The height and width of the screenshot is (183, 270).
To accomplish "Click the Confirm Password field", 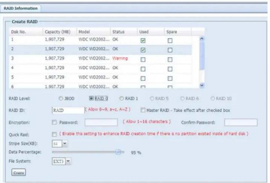I will pyautogui.click(x=241, y=123).
